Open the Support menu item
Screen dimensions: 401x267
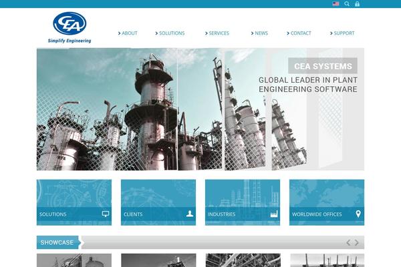[x=342, y=33]
